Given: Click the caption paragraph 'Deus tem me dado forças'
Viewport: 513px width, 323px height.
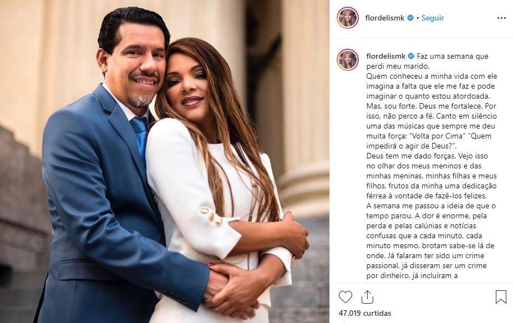Looking at the screenshot, I should 431,176.
